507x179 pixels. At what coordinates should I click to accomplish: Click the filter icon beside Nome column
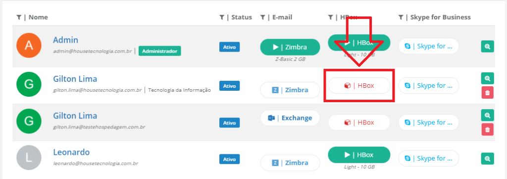pos(19,17)
